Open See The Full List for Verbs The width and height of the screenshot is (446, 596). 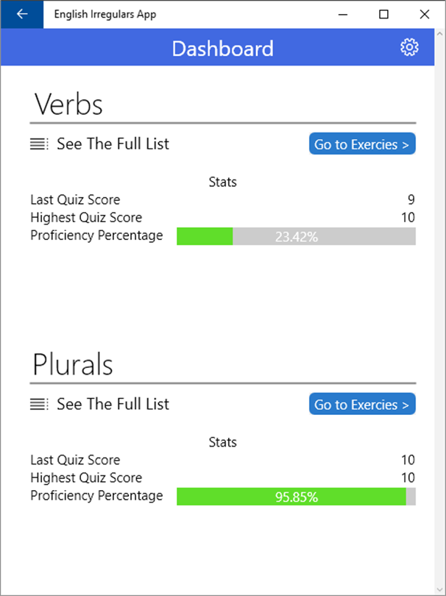tap(113, 144)
